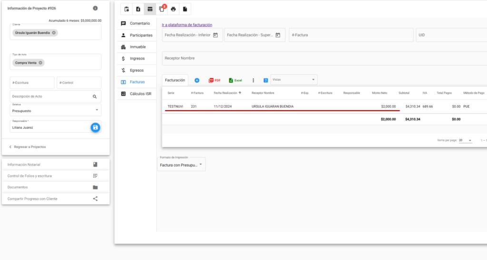
Task: Sort by the #-Factura column header
Action: pyautogui.click(x=197, y=93)
